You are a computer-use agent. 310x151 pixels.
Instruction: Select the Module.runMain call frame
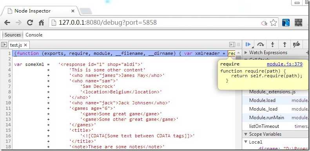[x=275, y=118]
